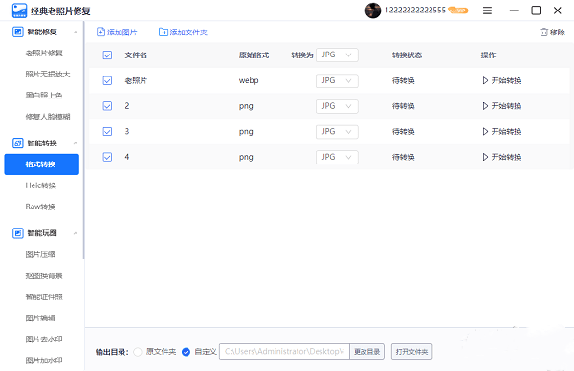Click the 开始转换 text for 老照片 row
Image resolution: width=574 pixels, height=371 pixels.
pos(506,80)
